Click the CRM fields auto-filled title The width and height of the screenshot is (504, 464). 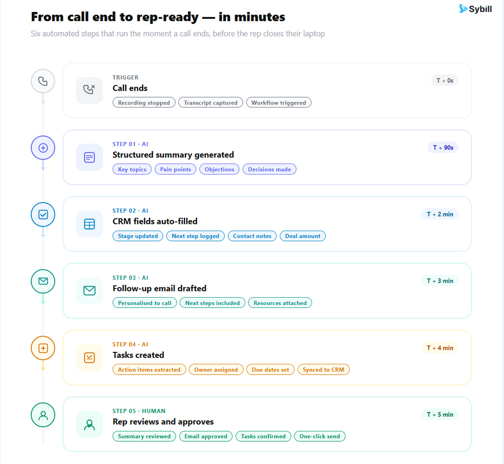155,221
